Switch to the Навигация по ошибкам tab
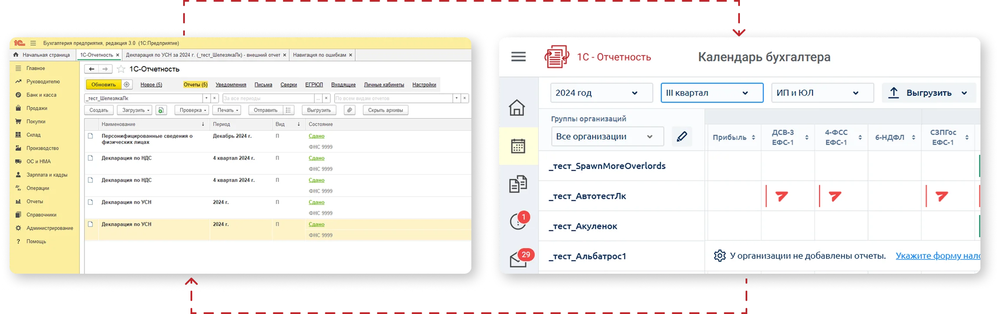Screen dimensions: 999x314 (319, 55)
